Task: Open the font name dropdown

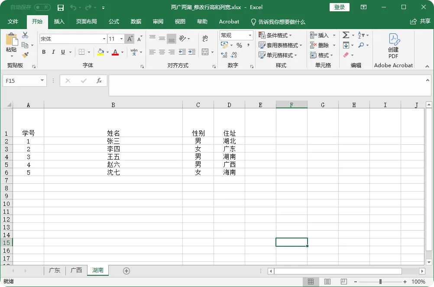Action: pyautogui.click(x=104, y=39)
